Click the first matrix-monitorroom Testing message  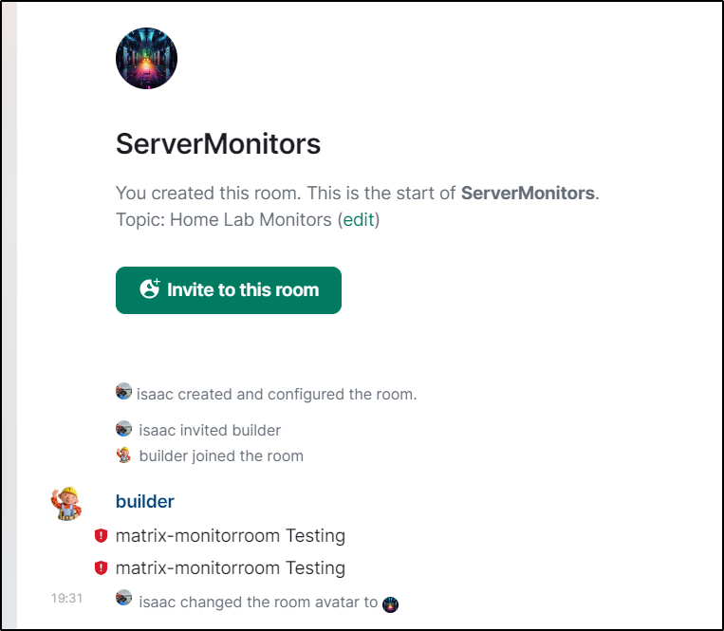tap(231, 535)
